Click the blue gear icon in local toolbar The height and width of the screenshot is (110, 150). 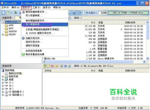tap(65, 66)
